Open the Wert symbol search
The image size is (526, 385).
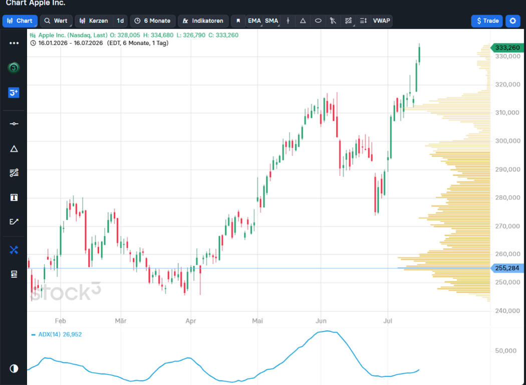(x=56, y=21)
